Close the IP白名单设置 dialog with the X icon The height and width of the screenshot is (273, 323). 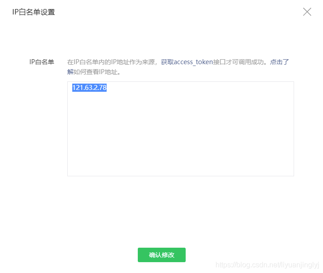click(x=307, y=12)
